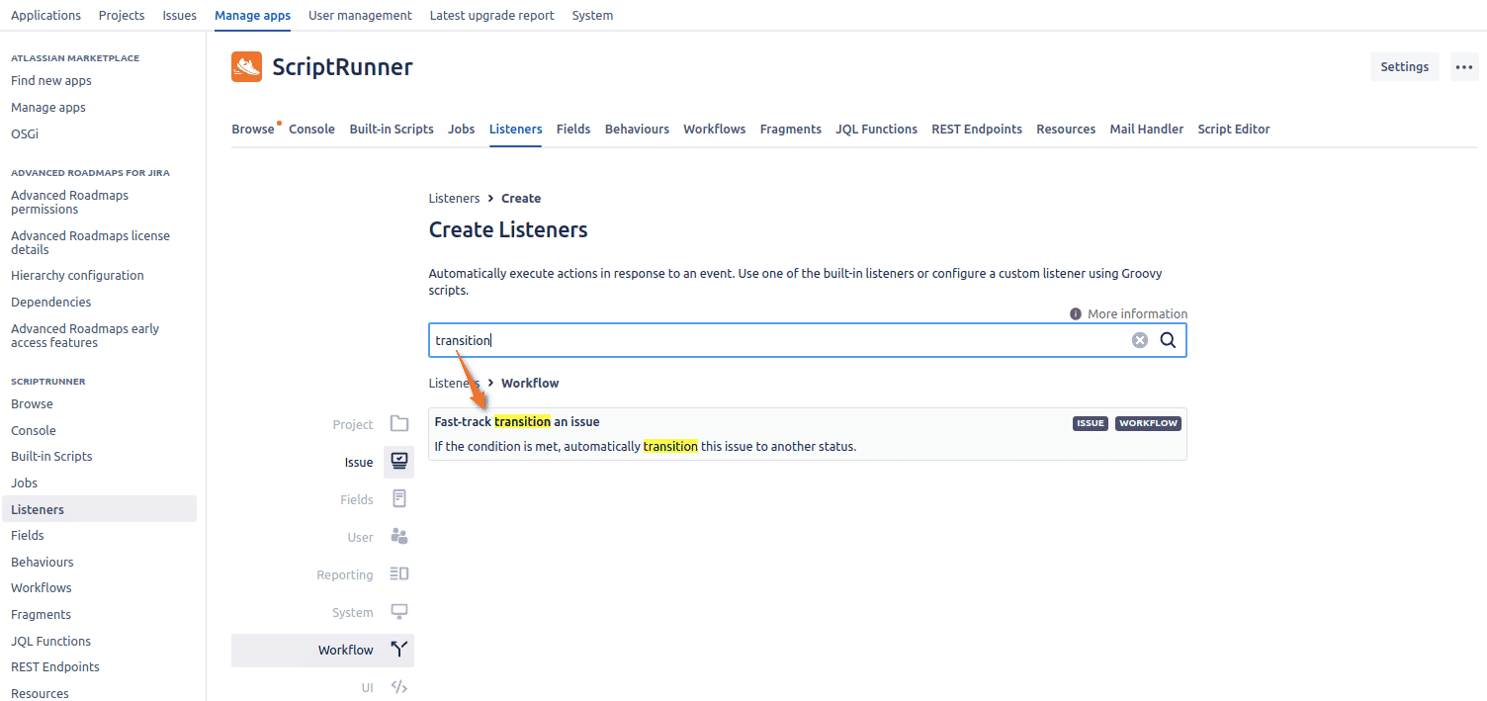
Task: Switch to the Built-in Scripts tab
Action: pyautogui.click(x=392, y=130)
